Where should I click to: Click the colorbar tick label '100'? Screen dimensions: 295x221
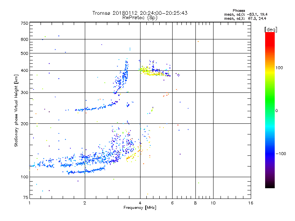point(279,68)
